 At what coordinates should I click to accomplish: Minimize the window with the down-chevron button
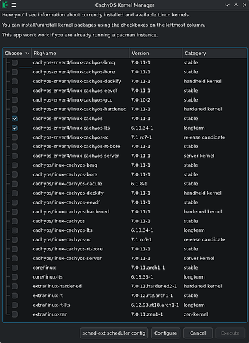tap(227, 5)
